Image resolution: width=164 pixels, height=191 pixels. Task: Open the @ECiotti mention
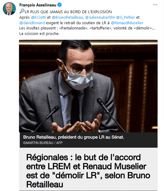(x=39, y=17)
